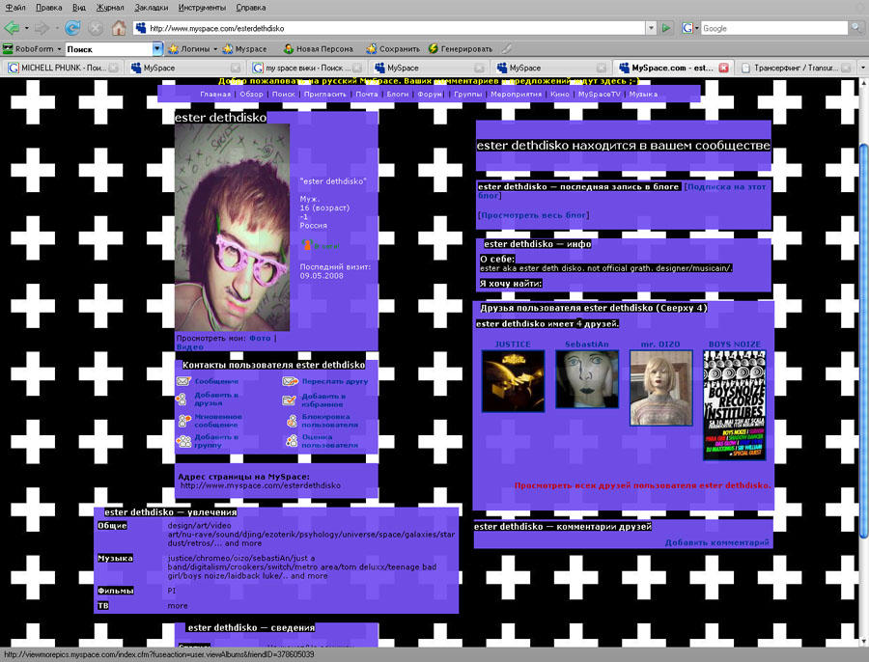
Task: Click the green Go arrow button
Action: click(x=665, y=28)
